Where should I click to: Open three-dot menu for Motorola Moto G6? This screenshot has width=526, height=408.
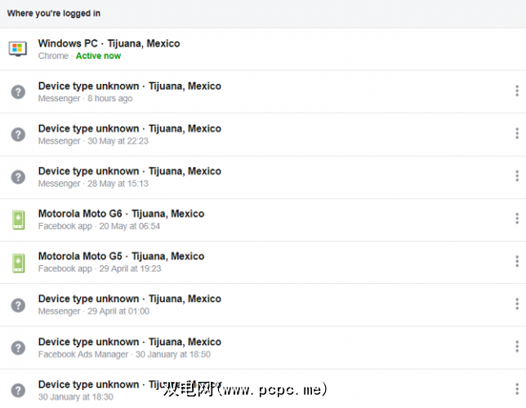pos(517,219)
